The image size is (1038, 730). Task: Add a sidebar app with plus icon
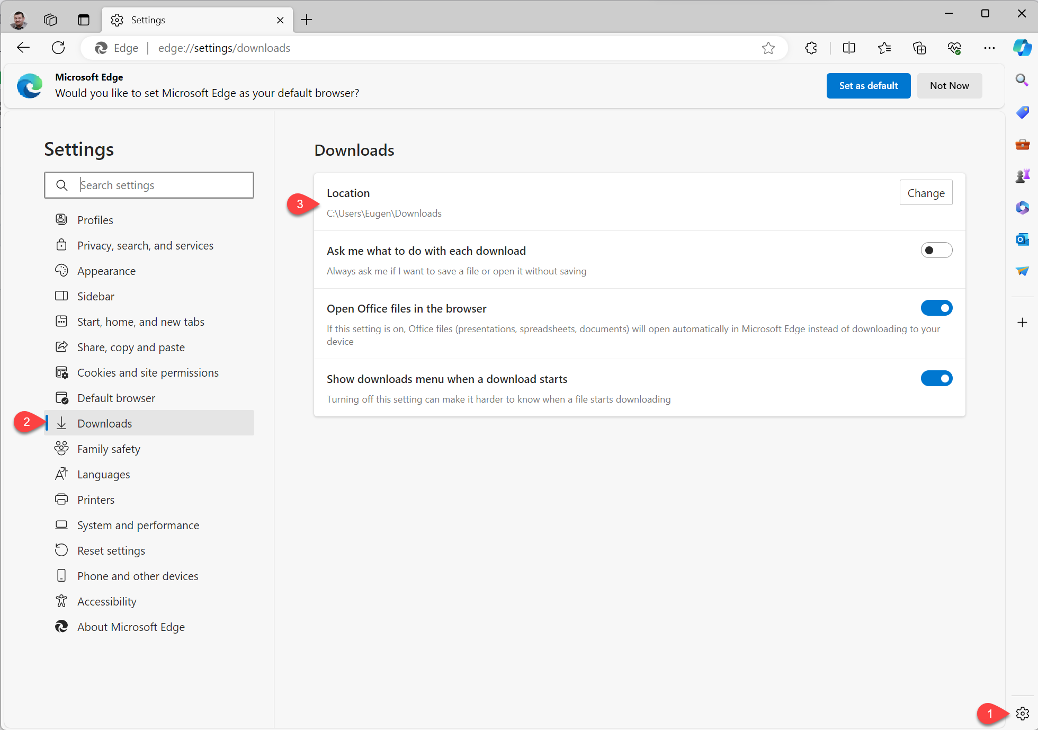pyautogui.click(x=1022, y=322)
